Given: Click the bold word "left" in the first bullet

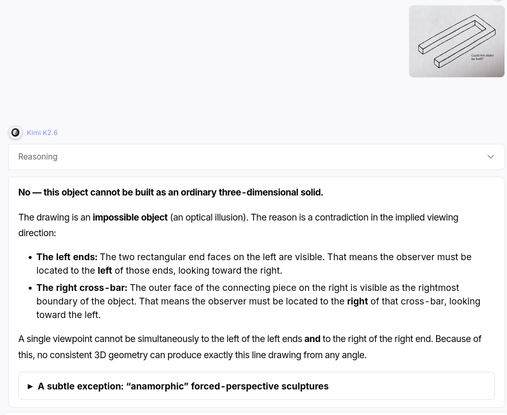Looking at the screenshot, I should [x=105, y=271].
